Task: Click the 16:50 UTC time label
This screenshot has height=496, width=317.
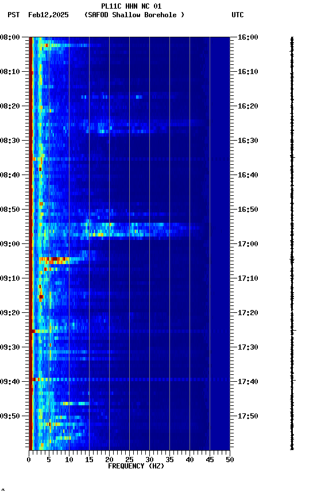Action: point(248,210)
